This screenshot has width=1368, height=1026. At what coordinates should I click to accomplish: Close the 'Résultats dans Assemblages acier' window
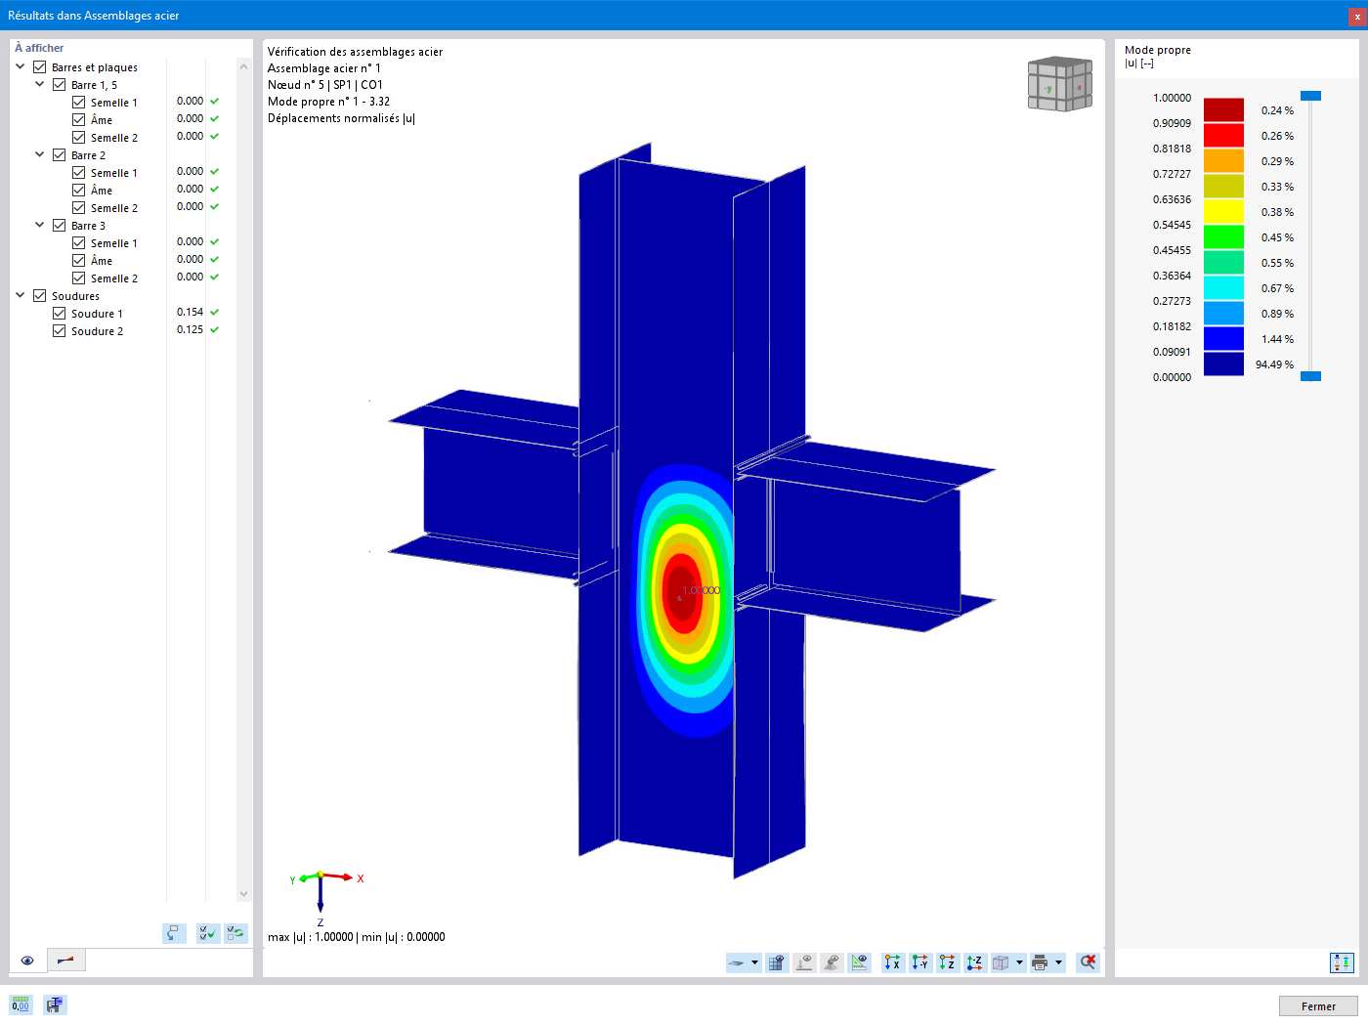click(x=1357, y=16)
